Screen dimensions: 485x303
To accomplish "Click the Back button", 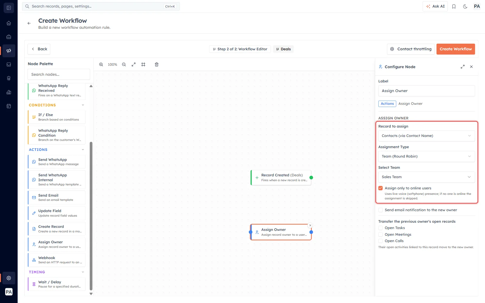I will [x=39, y=49].
